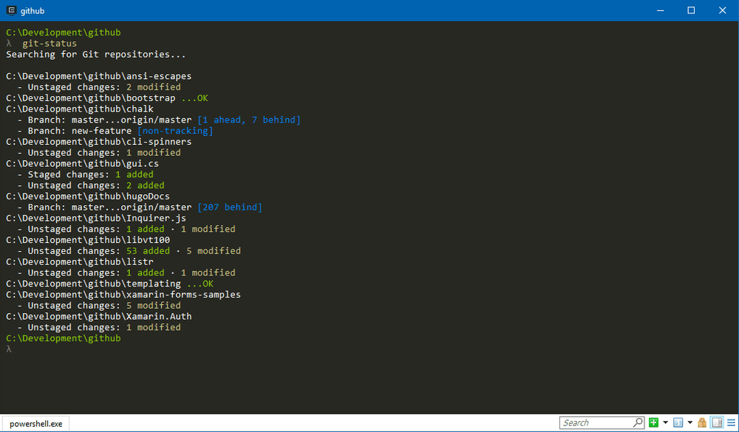Click the xamarin-forms-samples repository path

coord(123,295)
